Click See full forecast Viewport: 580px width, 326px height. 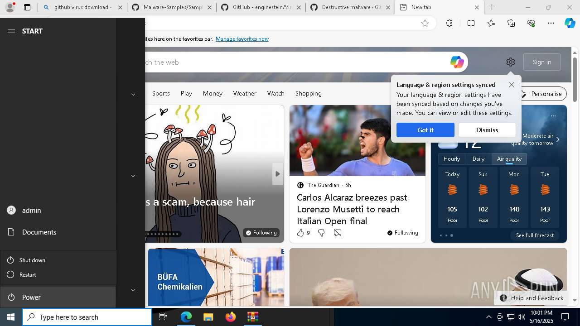click(535, 235)
